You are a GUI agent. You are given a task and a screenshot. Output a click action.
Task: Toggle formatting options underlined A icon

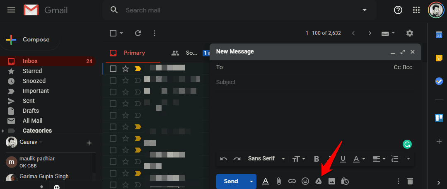(266, 181)
